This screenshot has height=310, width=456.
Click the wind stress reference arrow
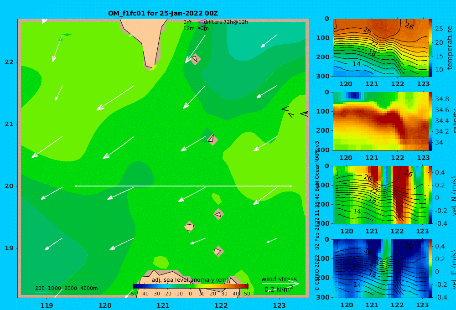point(280,284)
